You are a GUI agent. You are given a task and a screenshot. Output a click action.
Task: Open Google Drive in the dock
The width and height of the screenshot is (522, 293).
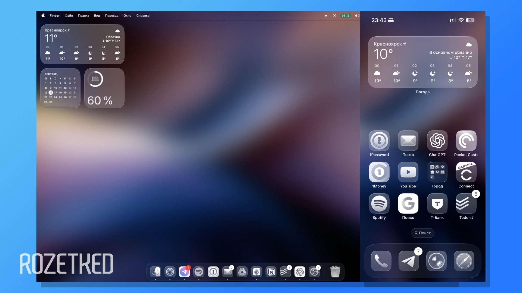coord(242,272)
